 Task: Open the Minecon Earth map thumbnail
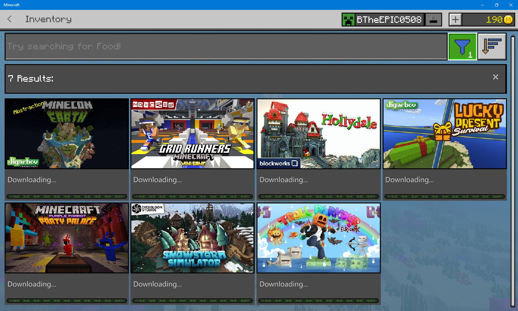(67, 133)
